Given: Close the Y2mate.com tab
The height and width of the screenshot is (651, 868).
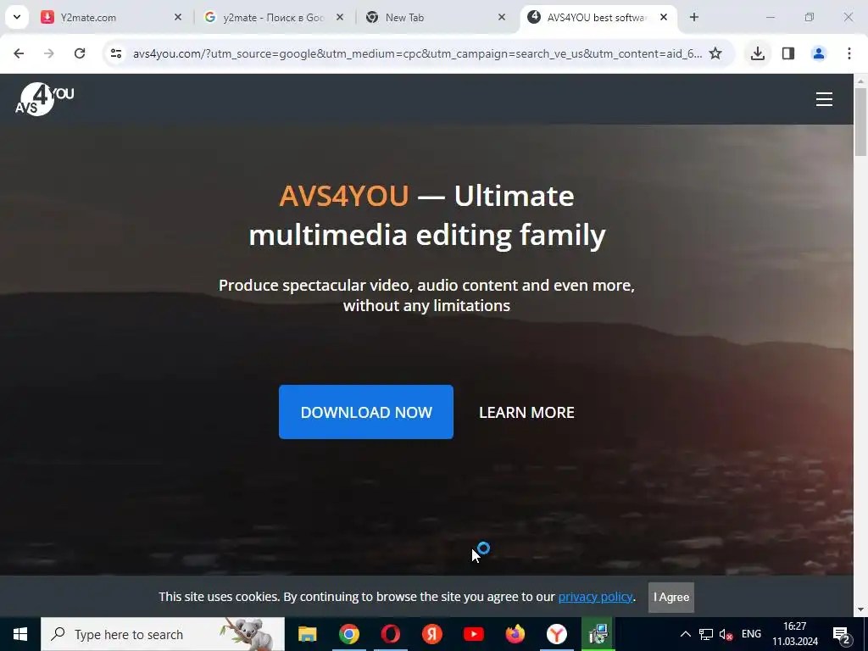Looking at the screenshot, I should click(178, 17).
